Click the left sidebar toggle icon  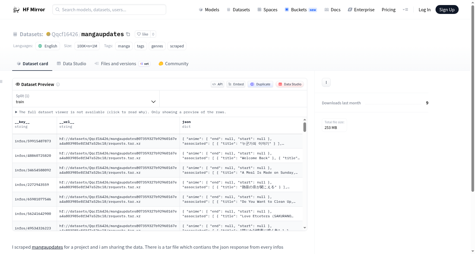pyautogui.click(x=1, y=82)
